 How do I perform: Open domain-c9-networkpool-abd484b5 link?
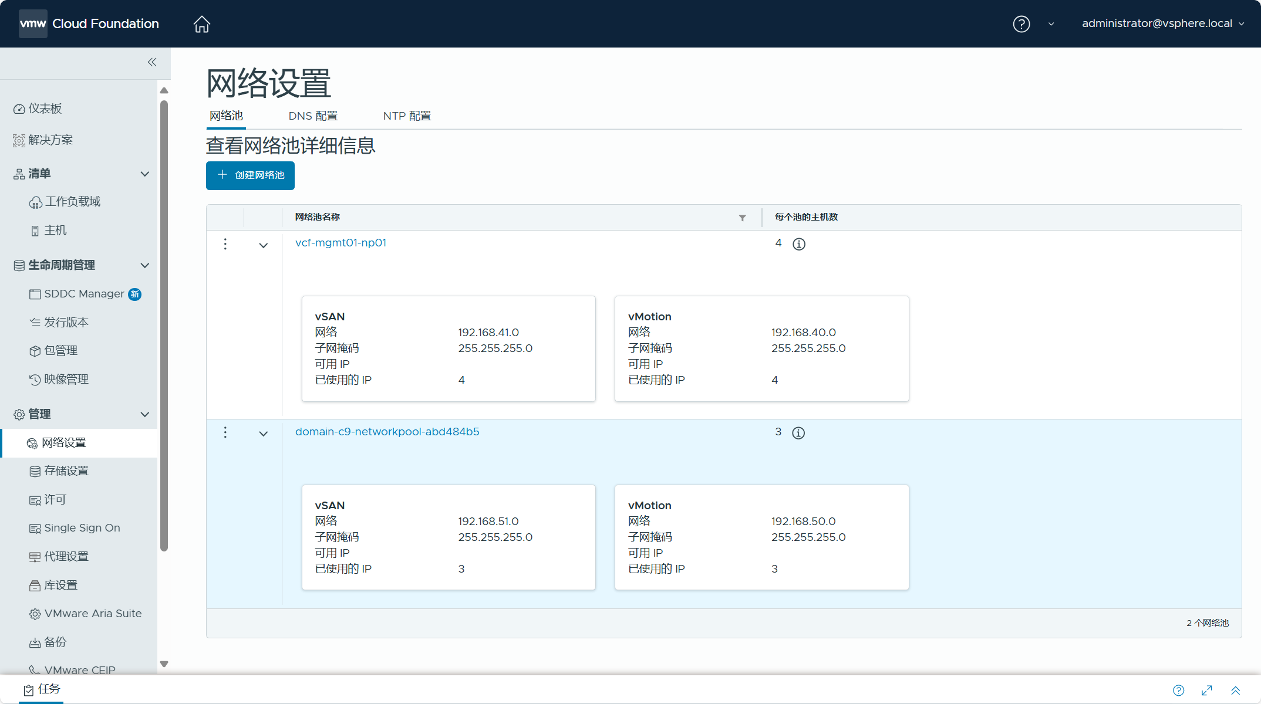[x=387, y=432]
